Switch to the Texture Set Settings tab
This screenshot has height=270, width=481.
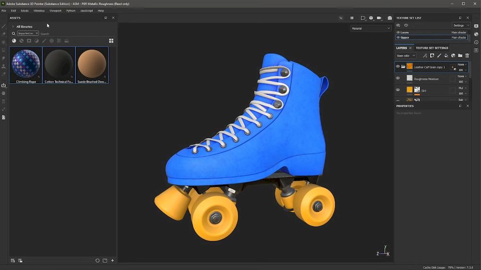[431, 48]
